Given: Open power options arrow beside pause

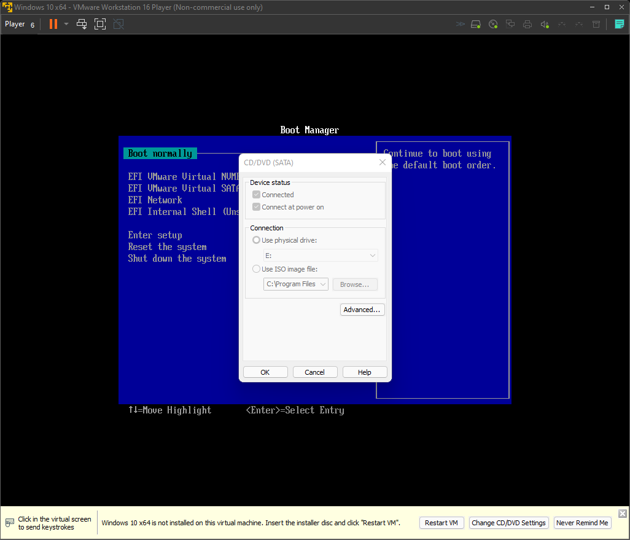Looking at the screenshot, I should pos(66,24).
